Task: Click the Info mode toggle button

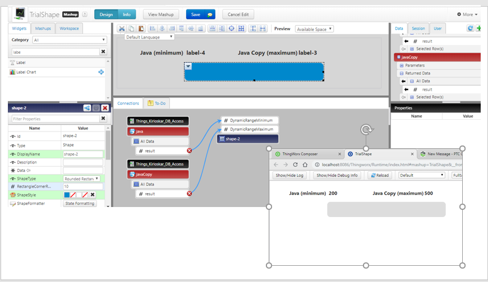Action: [x=127, y=15]
